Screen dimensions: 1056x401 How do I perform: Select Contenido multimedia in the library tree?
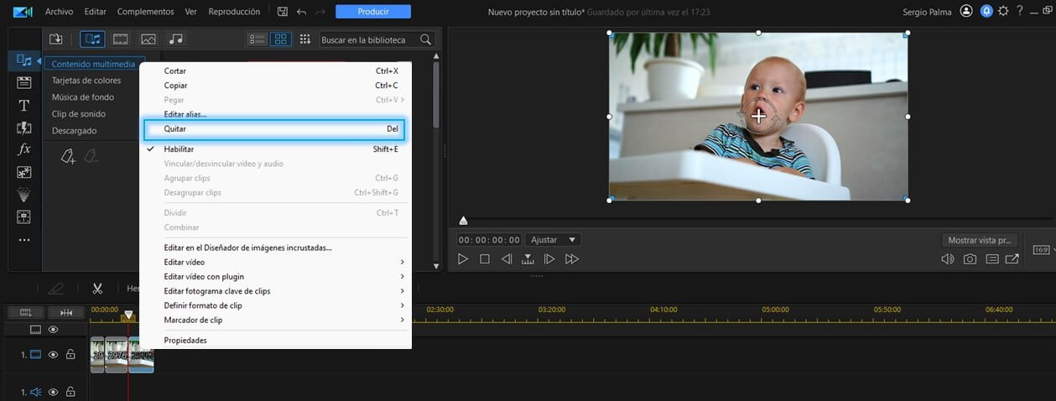tap(92, 64)
